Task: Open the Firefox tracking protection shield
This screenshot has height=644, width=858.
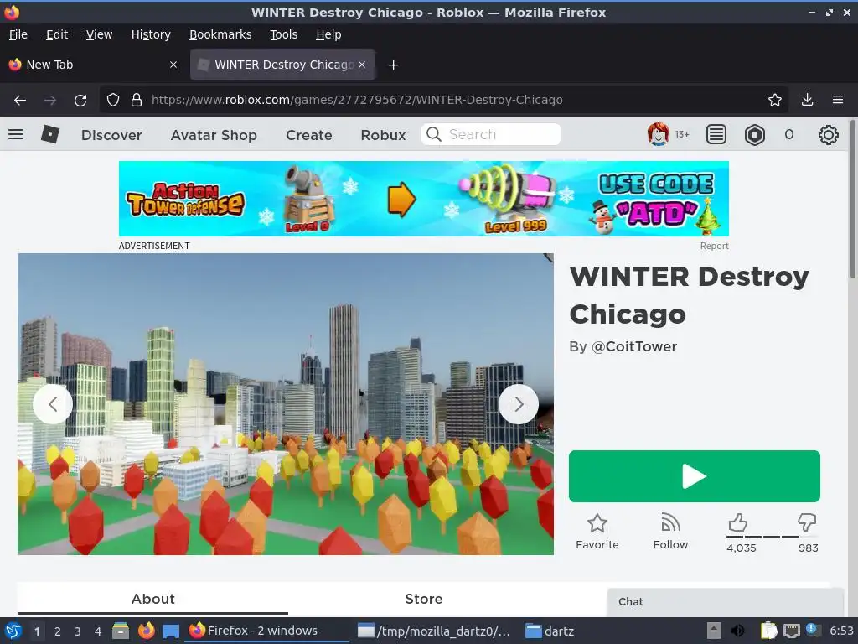Action: 113,100
